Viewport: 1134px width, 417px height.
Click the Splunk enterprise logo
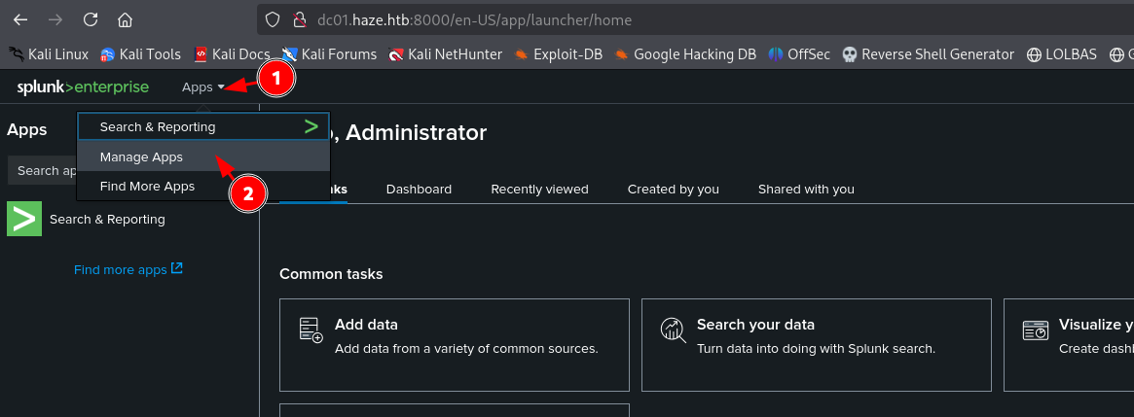point(83,87)
